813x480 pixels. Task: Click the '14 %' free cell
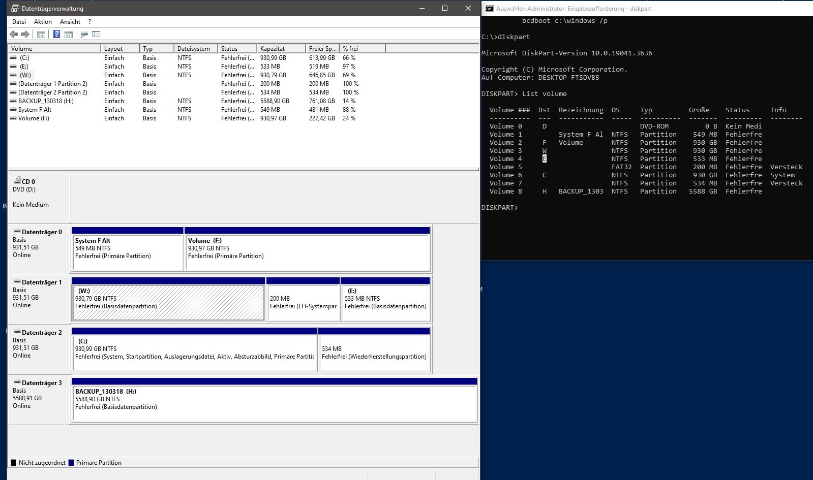(x=349, y=101)
